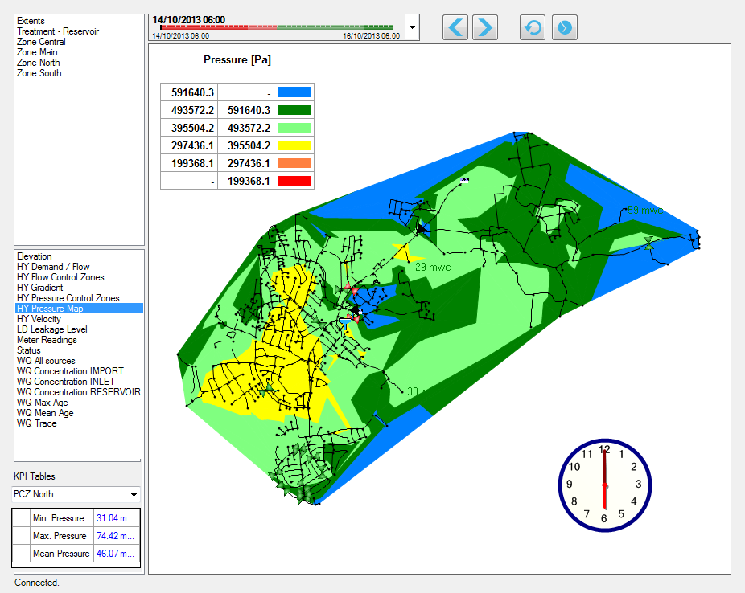Select Zone Central in extents list
Screen dimensions: 745x593
pos(41,42)
